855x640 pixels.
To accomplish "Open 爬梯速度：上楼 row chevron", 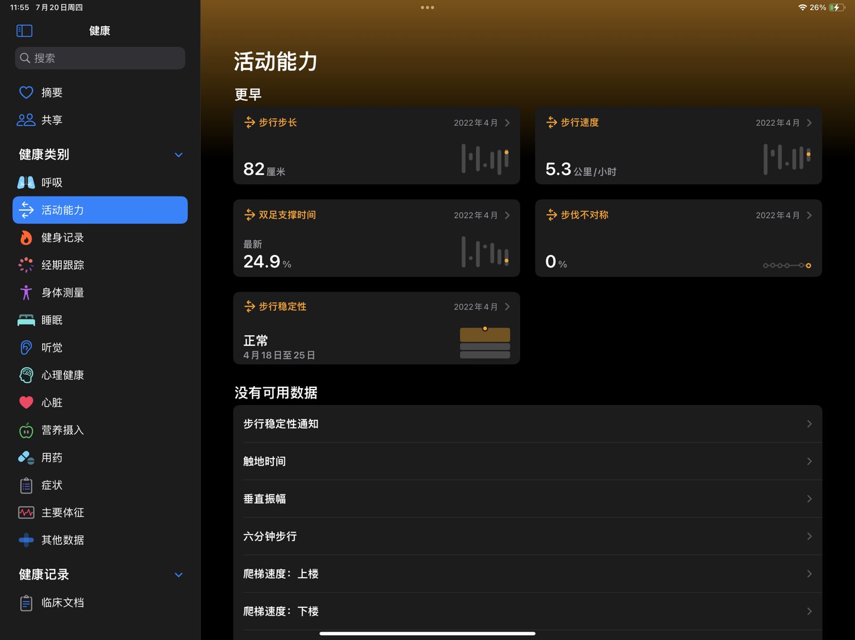I will pos(809,574).
